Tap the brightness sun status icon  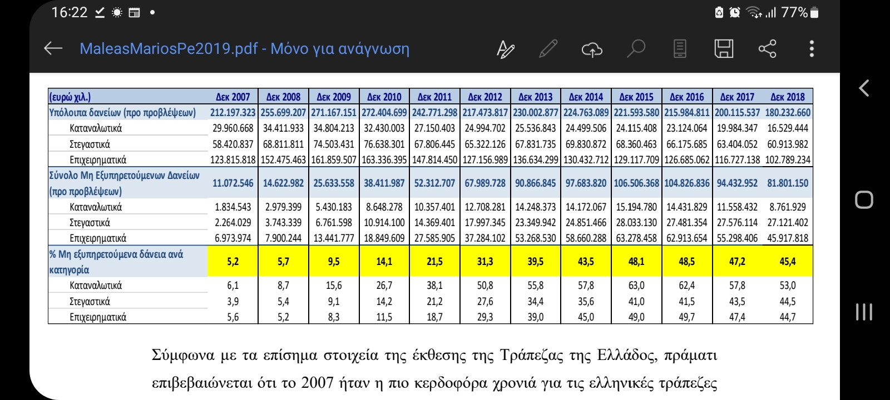coord(117,12)
